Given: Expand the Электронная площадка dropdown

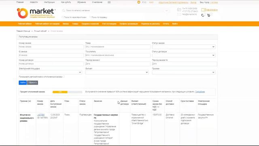Looking at the screenshot, I should tap(50, 72).
